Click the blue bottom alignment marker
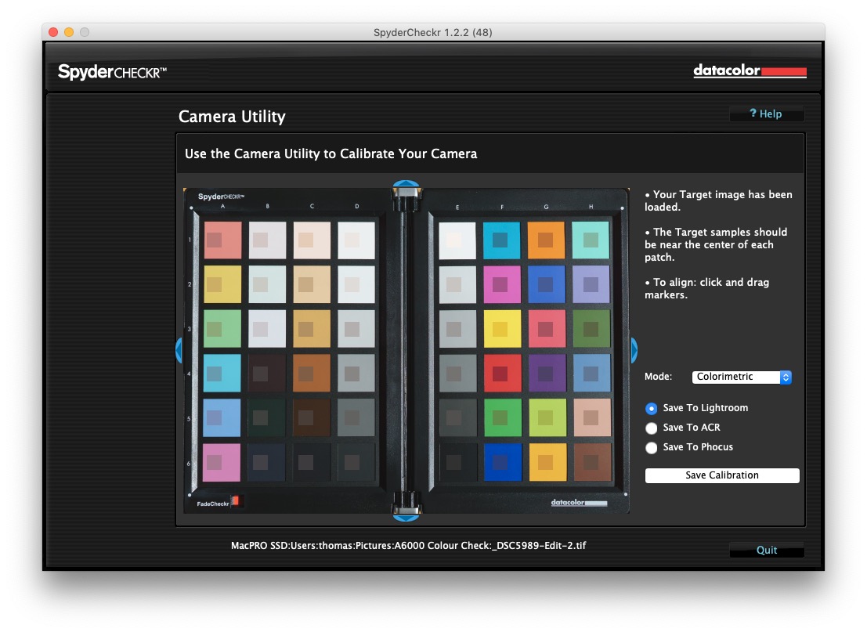867x632 pixels. pos(406,518)
